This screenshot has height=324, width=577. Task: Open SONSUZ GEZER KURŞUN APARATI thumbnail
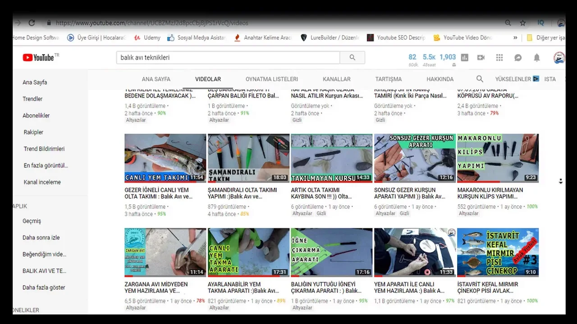coord(415,158)
